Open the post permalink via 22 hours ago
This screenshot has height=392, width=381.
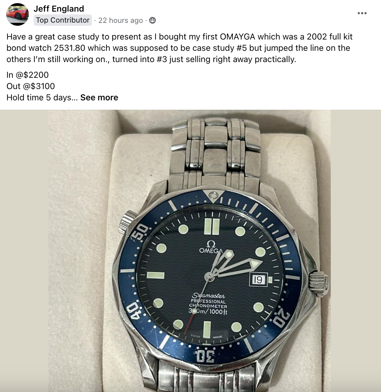[x=121, y=20]
